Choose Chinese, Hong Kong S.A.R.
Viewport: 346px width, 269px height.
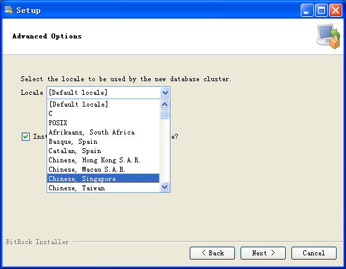tap(103, 160)
